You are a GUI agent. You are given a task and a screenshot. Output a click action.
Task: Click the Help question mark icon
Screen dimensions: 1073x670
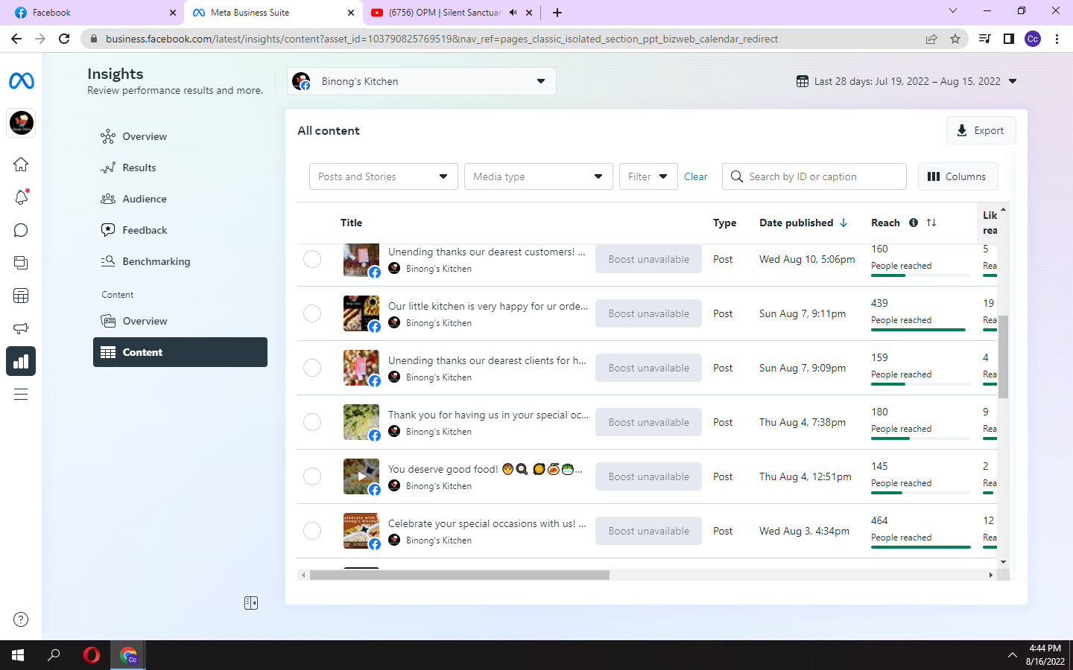click(x=21, y=619)
